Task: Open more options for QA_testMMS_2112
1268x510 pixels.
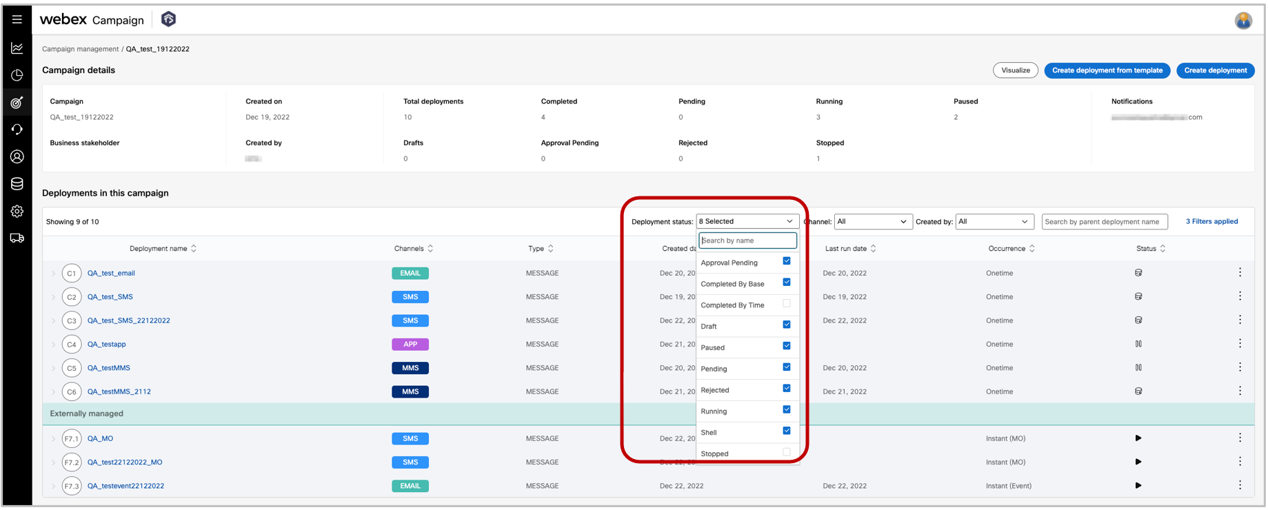Action: pyautogui.click(x=1240, y=391)
